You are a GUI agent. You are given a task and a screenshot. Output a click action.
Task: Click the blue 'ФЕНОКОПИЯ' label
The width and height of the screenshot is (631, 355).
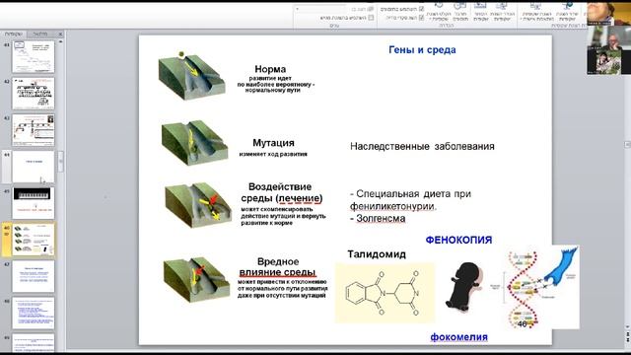(458, 240)
